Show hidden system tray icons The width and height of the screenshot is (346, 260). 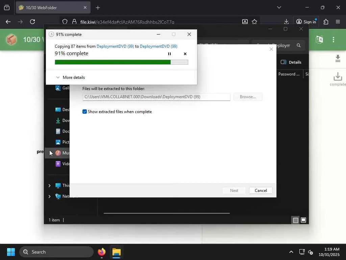click(291, 252)
